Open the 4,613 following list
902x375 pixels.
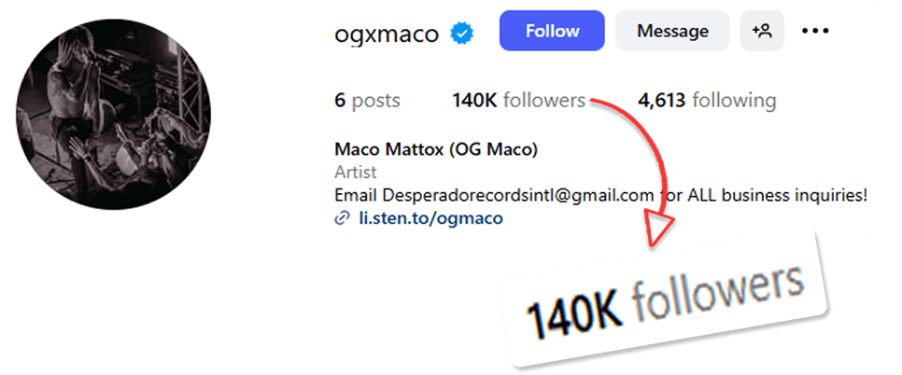[707, 101]
